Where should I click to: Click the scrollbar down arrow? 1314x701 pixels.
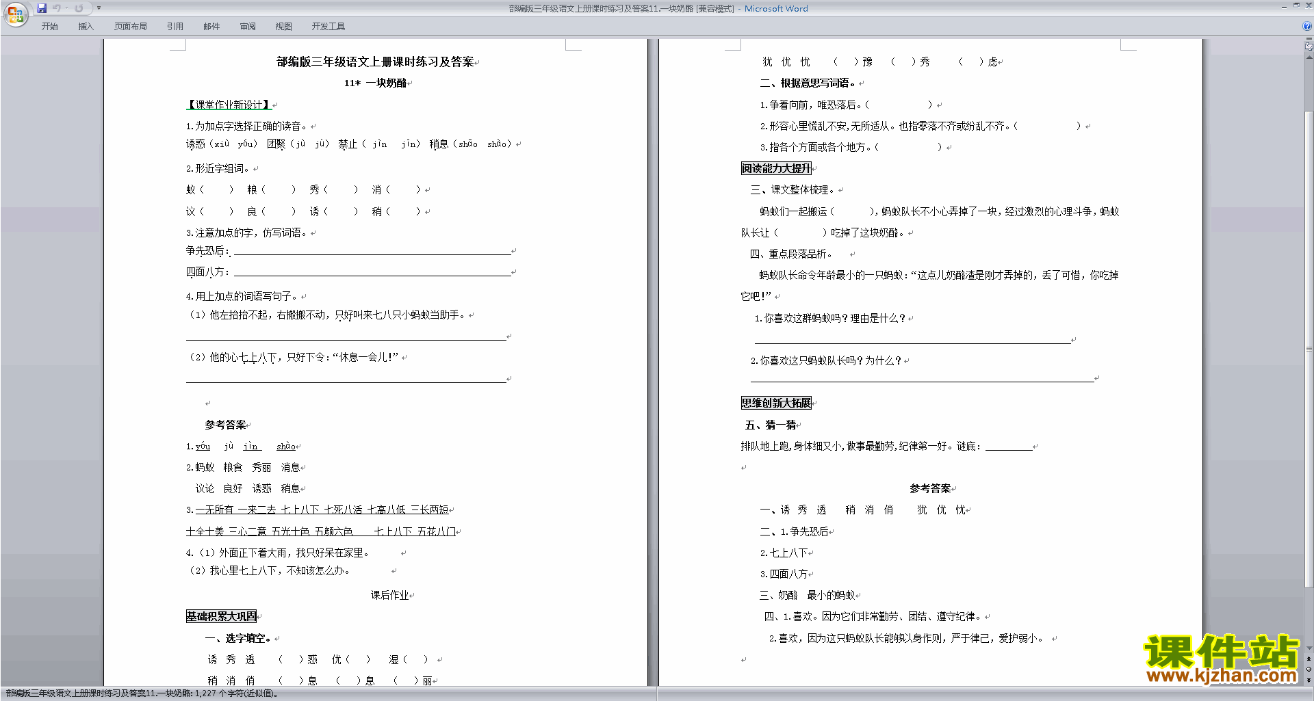click(x=1309, y=648)
